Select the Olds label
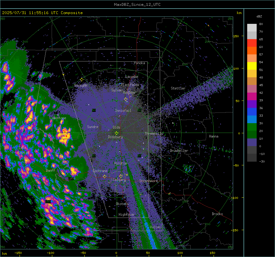275x257 pixels. pos(116,127)
